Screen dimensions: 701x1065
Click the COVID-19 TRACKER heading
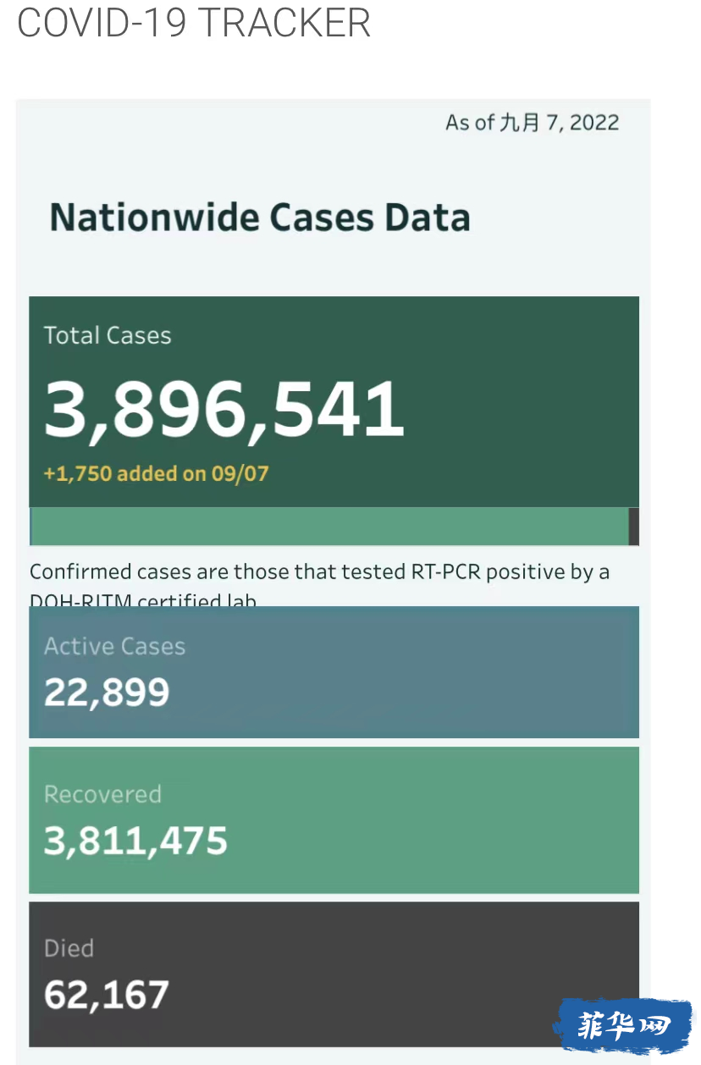coord(194,22)
